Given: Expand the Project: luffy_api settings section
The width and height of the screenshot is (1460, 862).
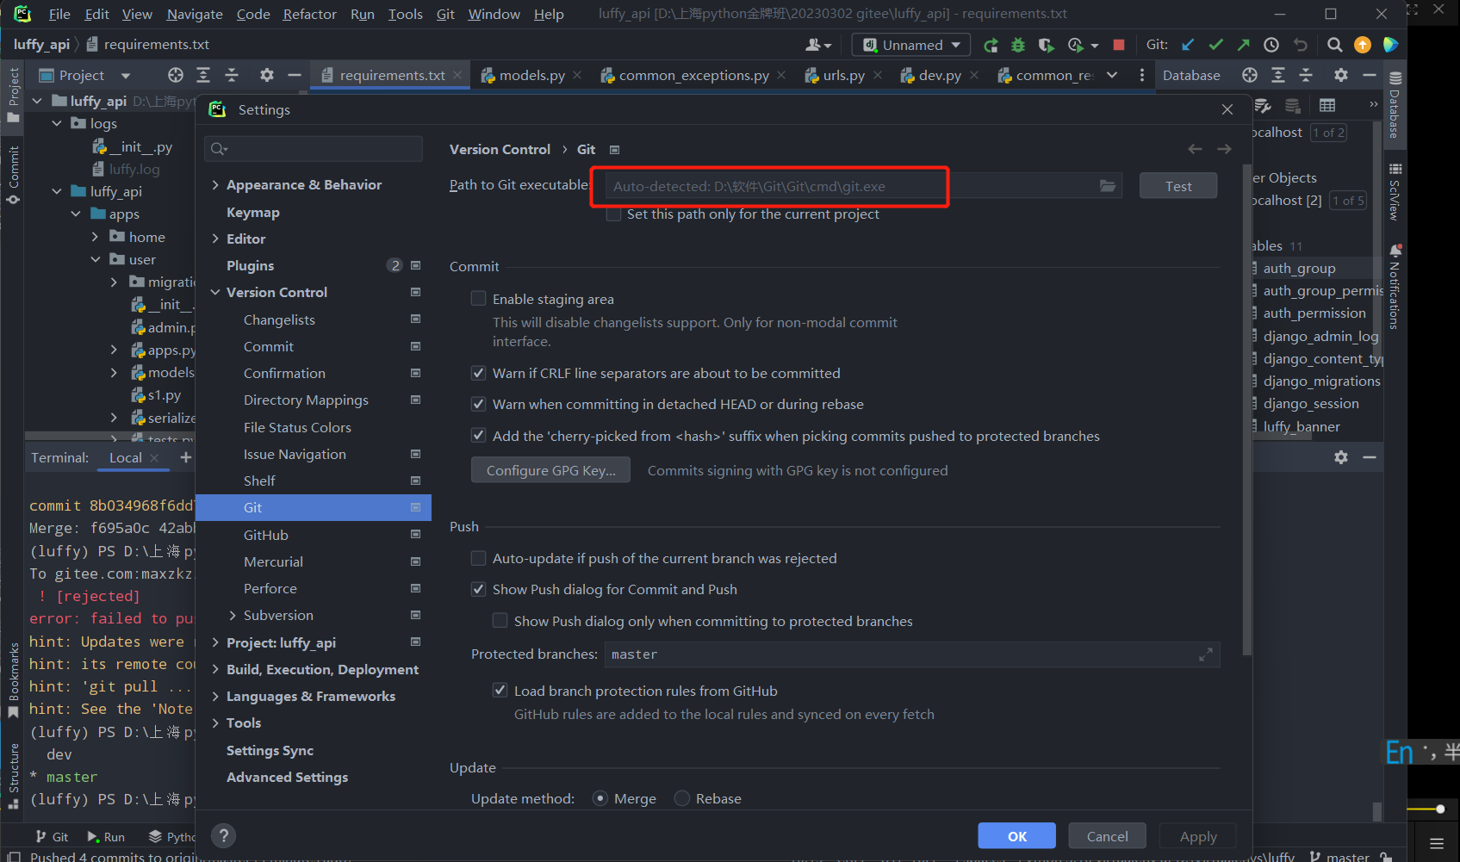Looking at the screenshot, I should click(215, 643).
